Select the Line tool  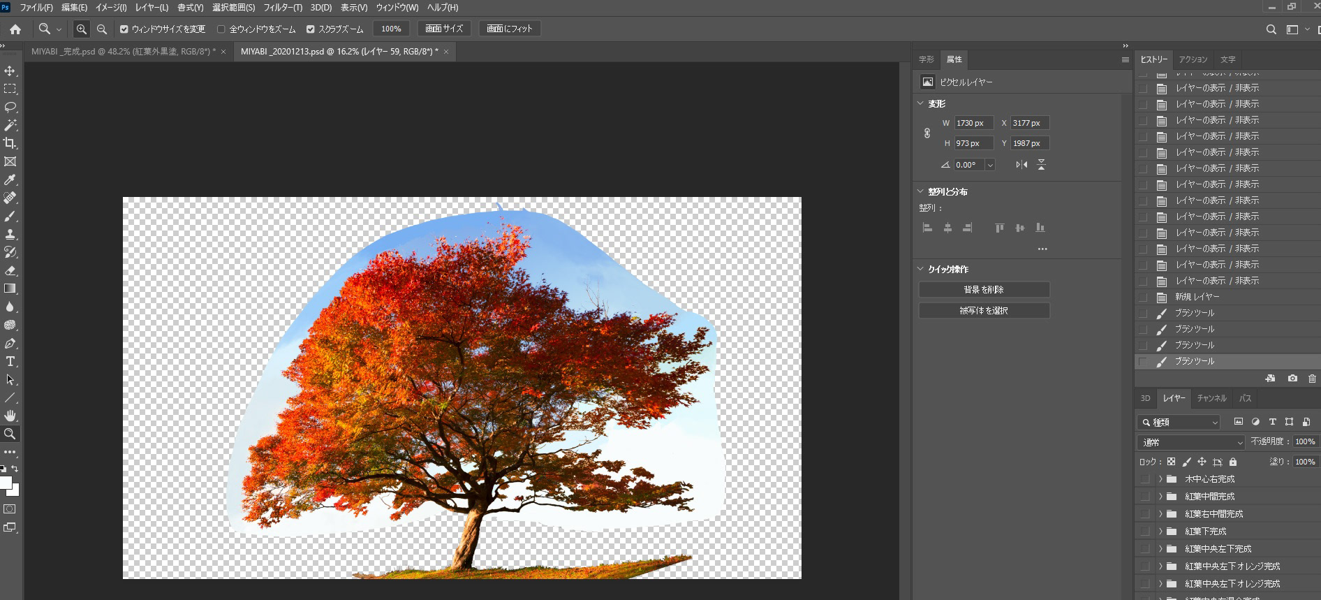10,398
